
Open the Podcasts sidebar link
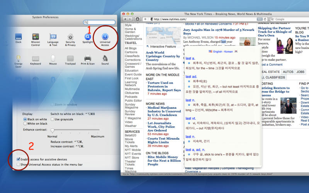click(131, 97)
